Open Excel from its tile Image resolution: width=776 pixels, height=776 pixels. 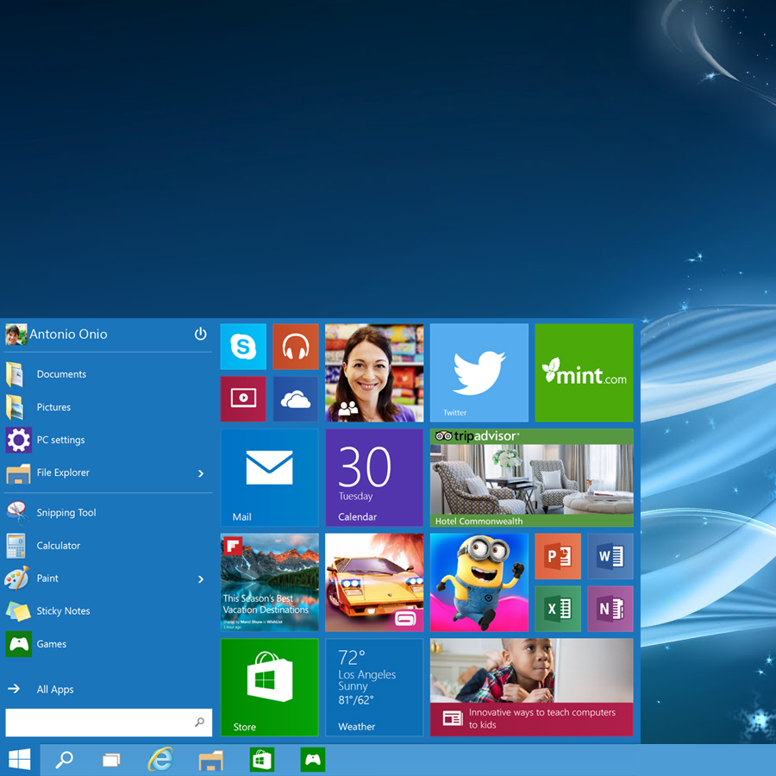pyautogui.click(x=558, y=609)
